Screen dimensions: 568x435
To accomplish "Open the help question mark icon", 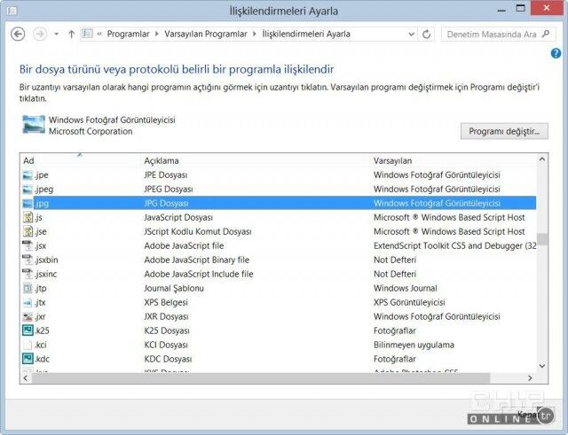I will tap(556, 54).
